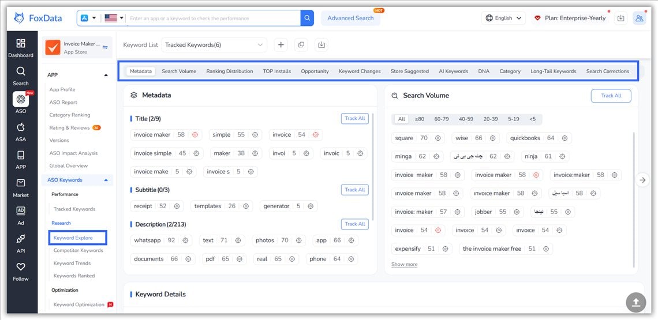Click the switch app icon beside Invoice Maker
Viewport: 658px width, 320px height.
click(x=105, y=47)
